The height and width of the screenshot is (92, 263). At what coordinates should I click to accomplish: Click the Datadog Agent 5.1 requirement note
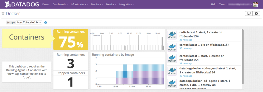(x=27, y=72)
